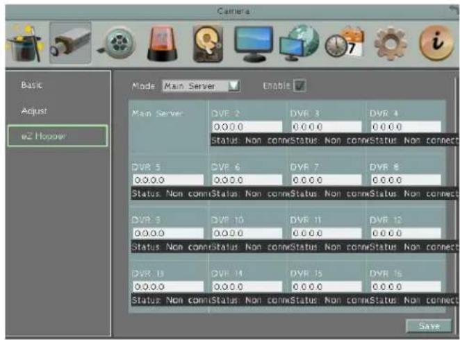
Task: Click the DVR 12 status text
Action: 413,247
